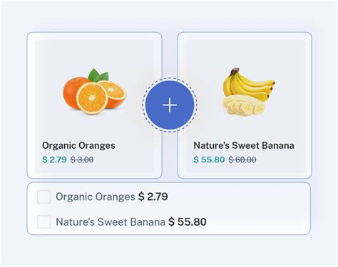Open the Nature's Sweet Banana card title
This screenshot has height=267, width=338.
244,145
